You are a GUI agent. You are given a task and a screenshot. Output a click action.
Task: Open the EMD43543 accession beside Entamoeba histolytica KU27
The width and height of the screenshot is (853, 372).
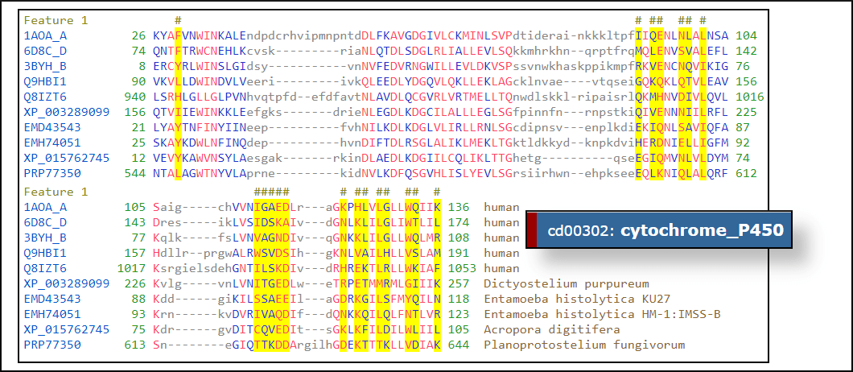53,299
